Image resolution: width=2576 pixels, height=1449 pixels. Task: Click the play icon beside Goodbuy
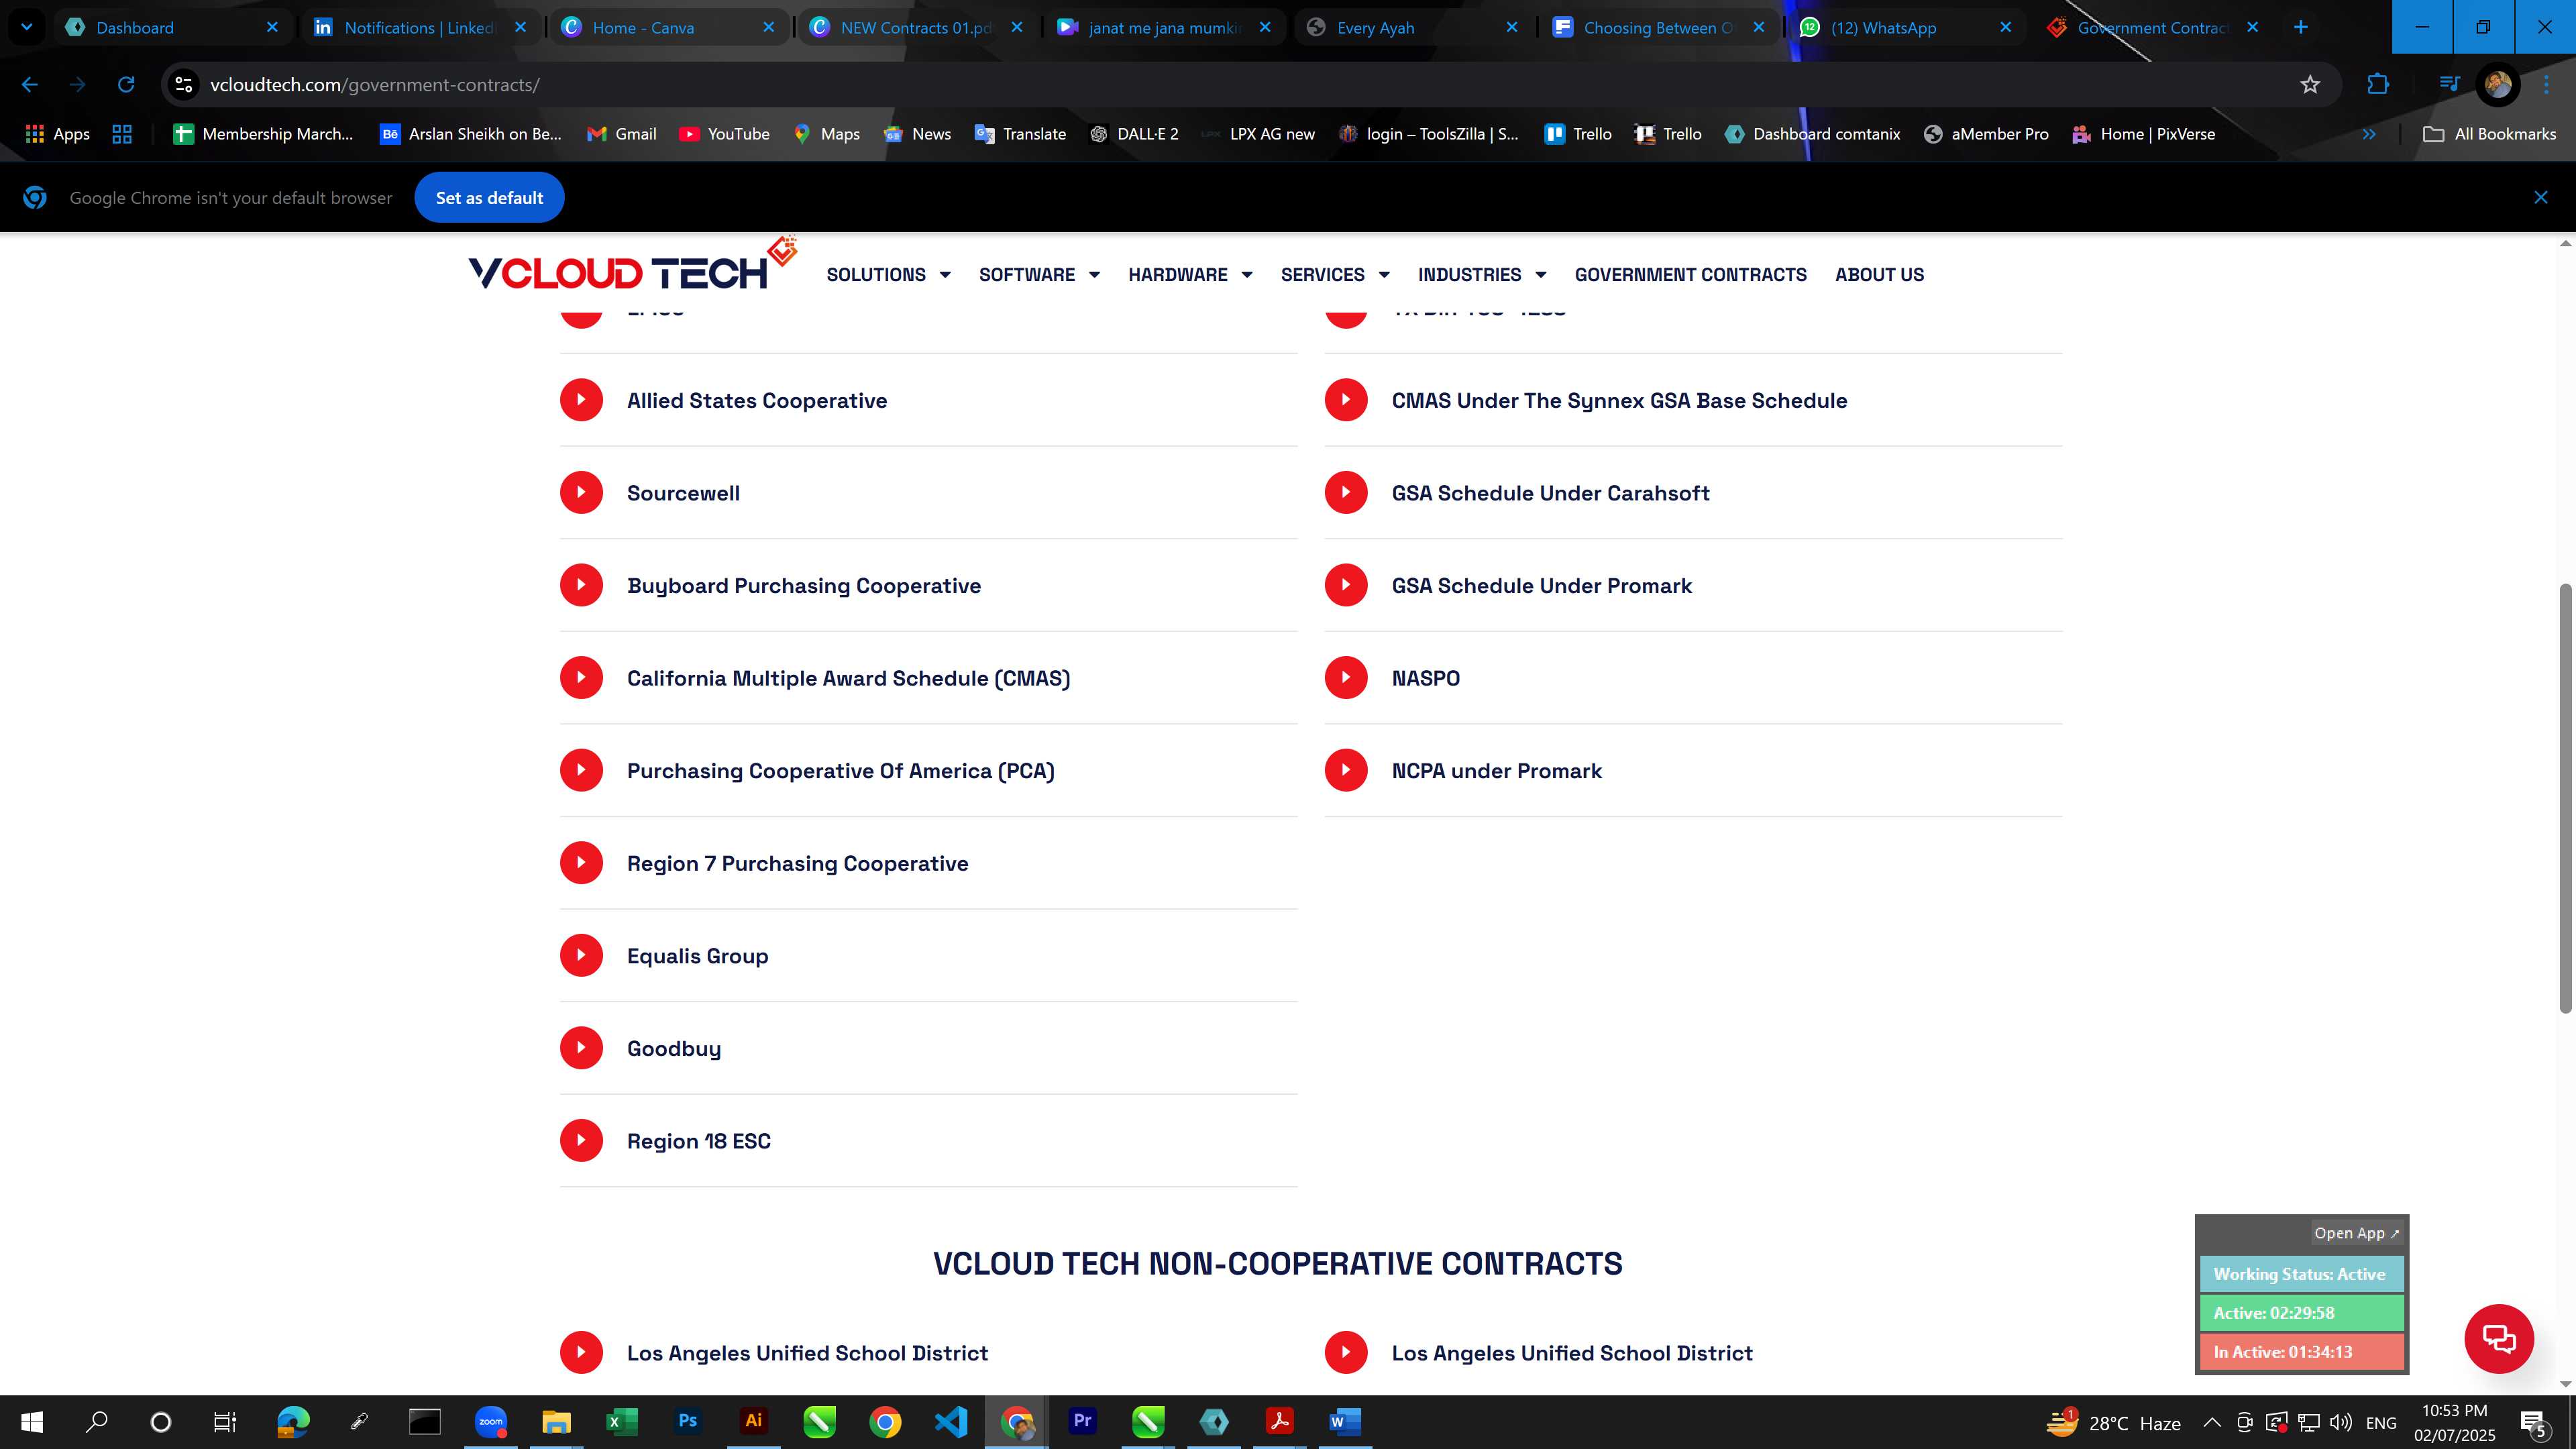[x=581, y=1048]
